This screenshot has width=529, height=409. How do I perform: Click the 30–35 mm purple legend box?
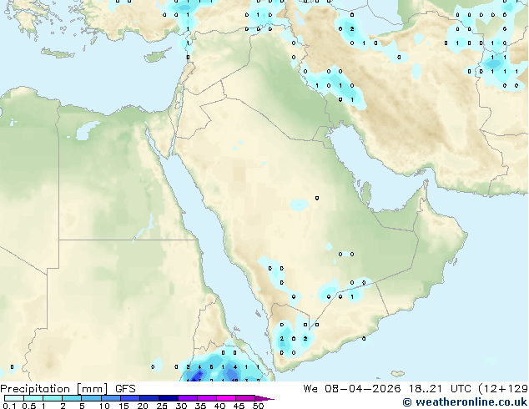(x=188, y=398)
